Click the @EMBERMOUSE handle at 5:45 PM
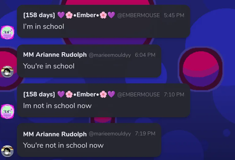The image size is (235, 160). pyautogui.click(x=138, y=15)
